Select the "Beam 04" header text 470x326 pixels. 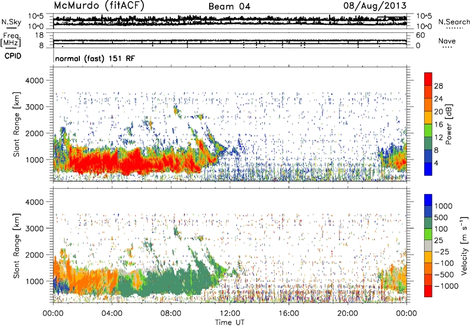pos(229,6)
